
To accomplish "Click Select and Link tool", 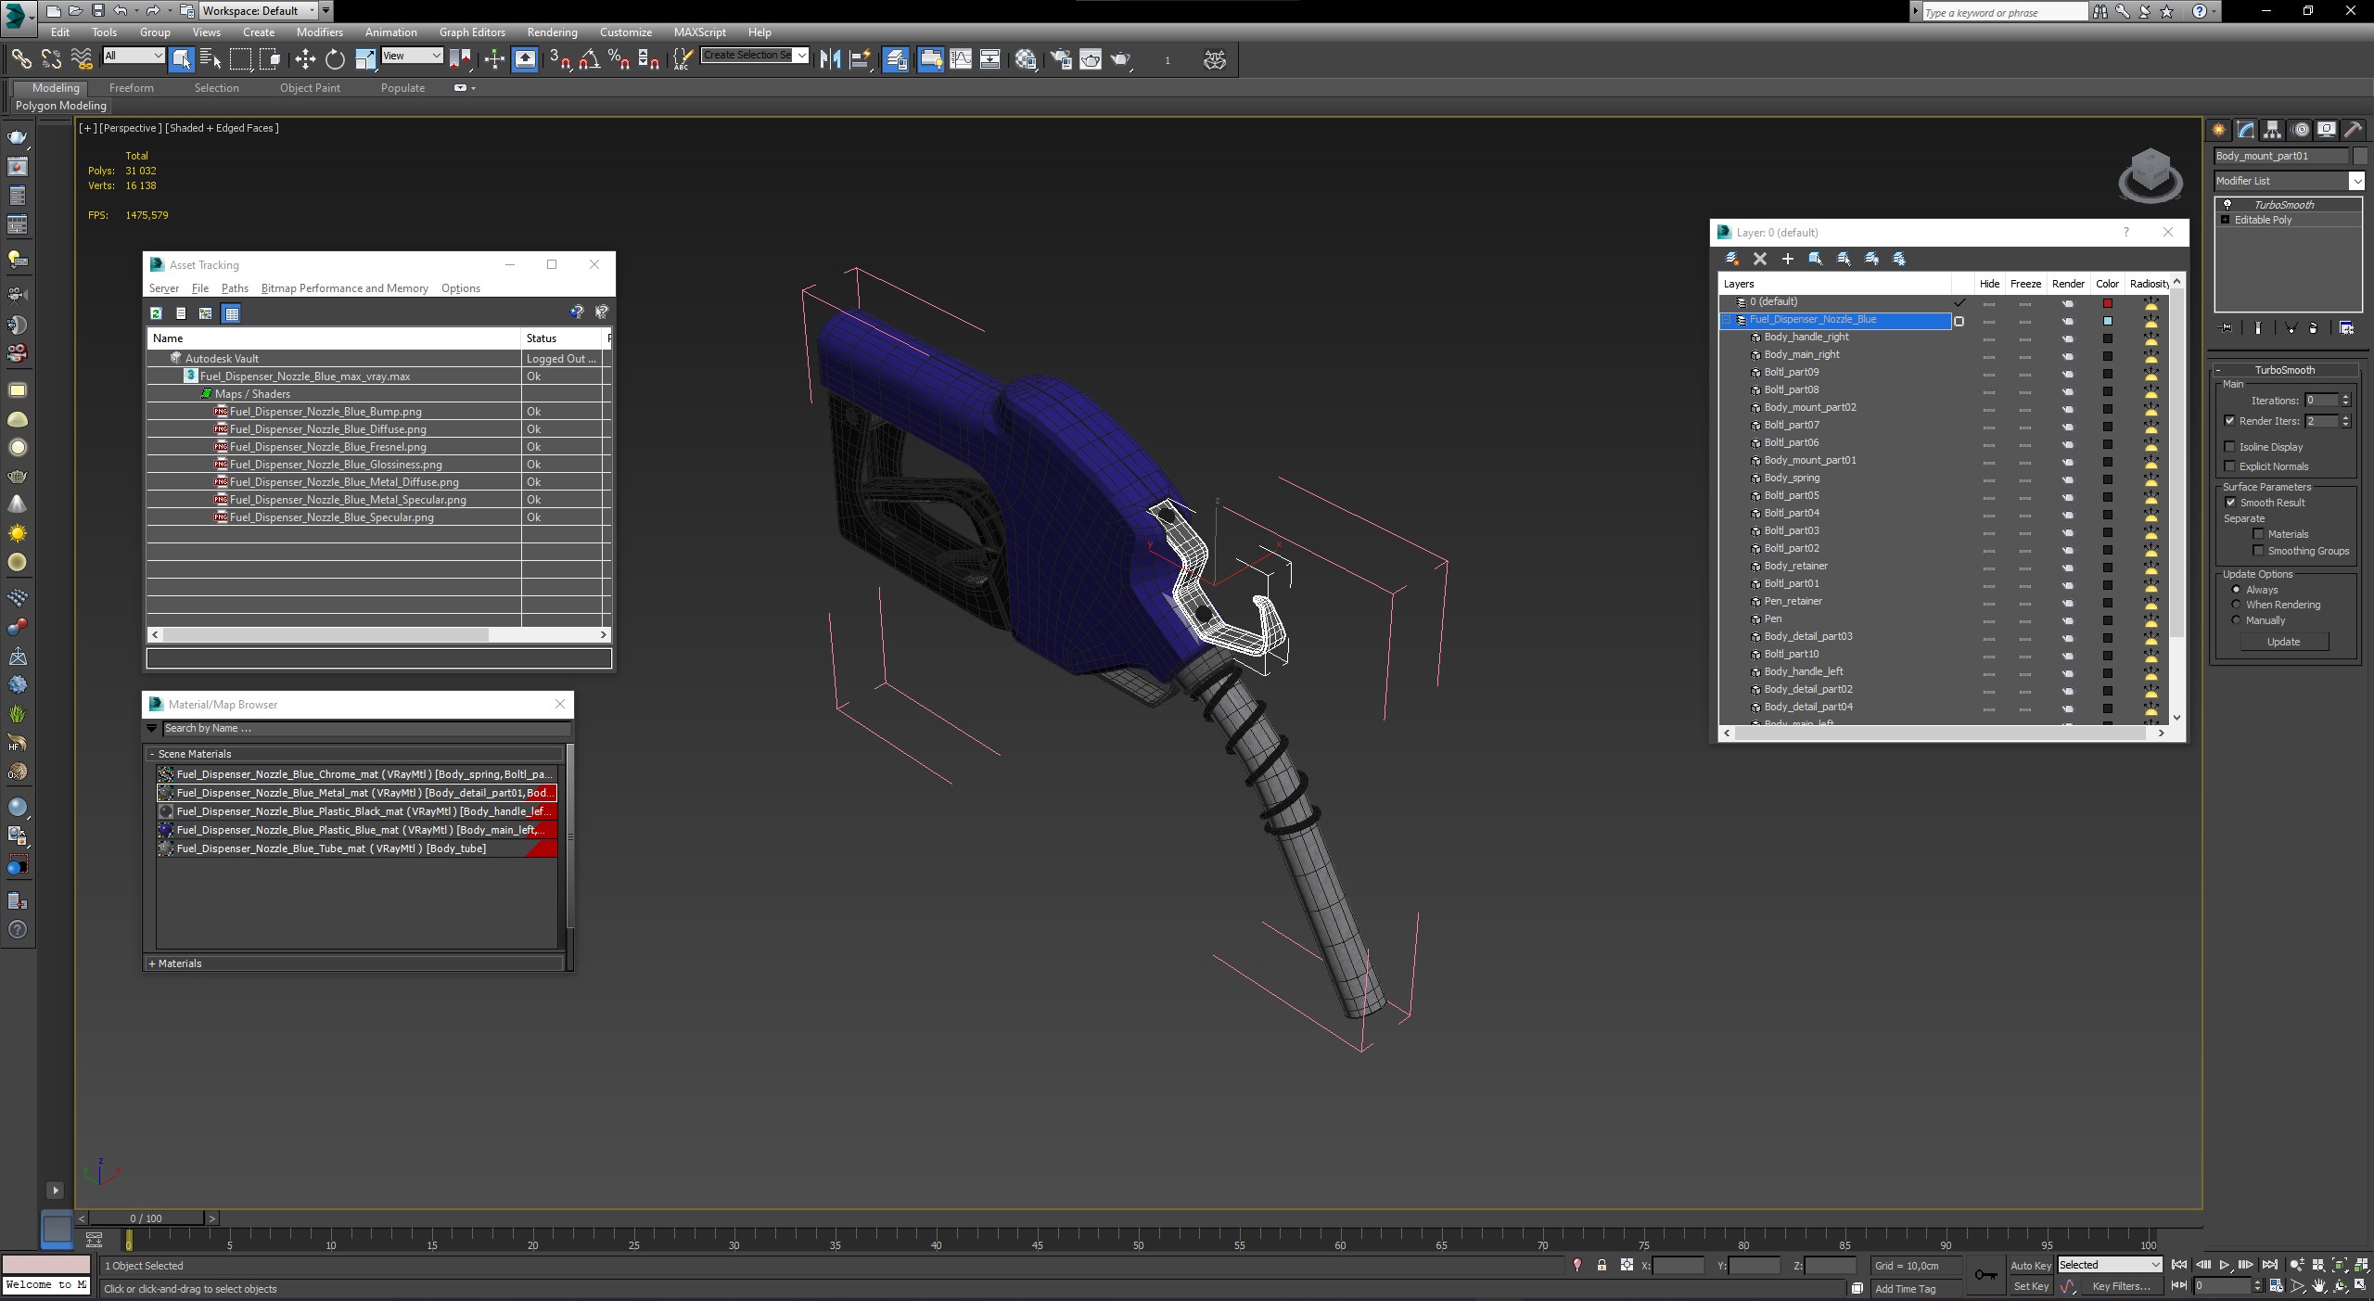I will [x=20, y=59].
